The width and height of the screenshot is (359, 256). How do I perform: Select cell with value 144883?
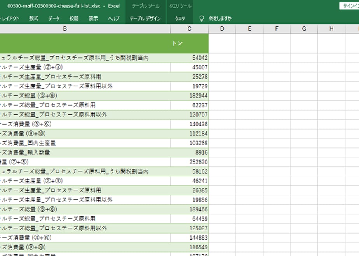189,238
